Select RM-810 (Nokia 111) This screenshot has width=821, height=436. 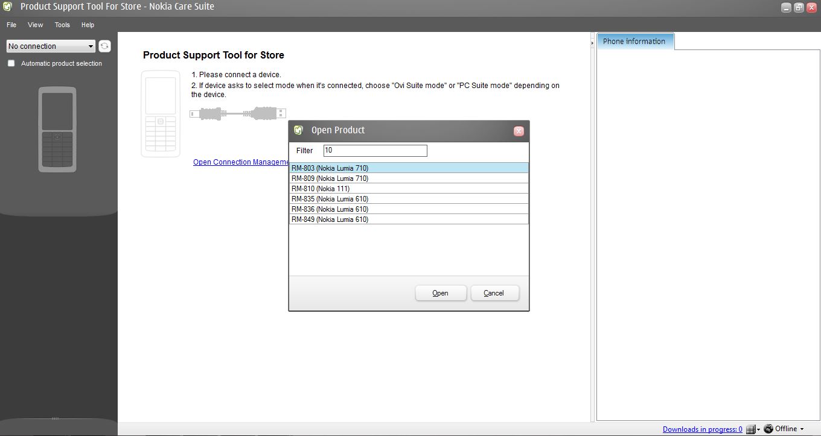pyautogui.click(x=409, y=189)
